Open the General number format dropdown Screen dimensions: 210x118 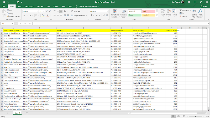pyautogui.click(x=107, y=11)
